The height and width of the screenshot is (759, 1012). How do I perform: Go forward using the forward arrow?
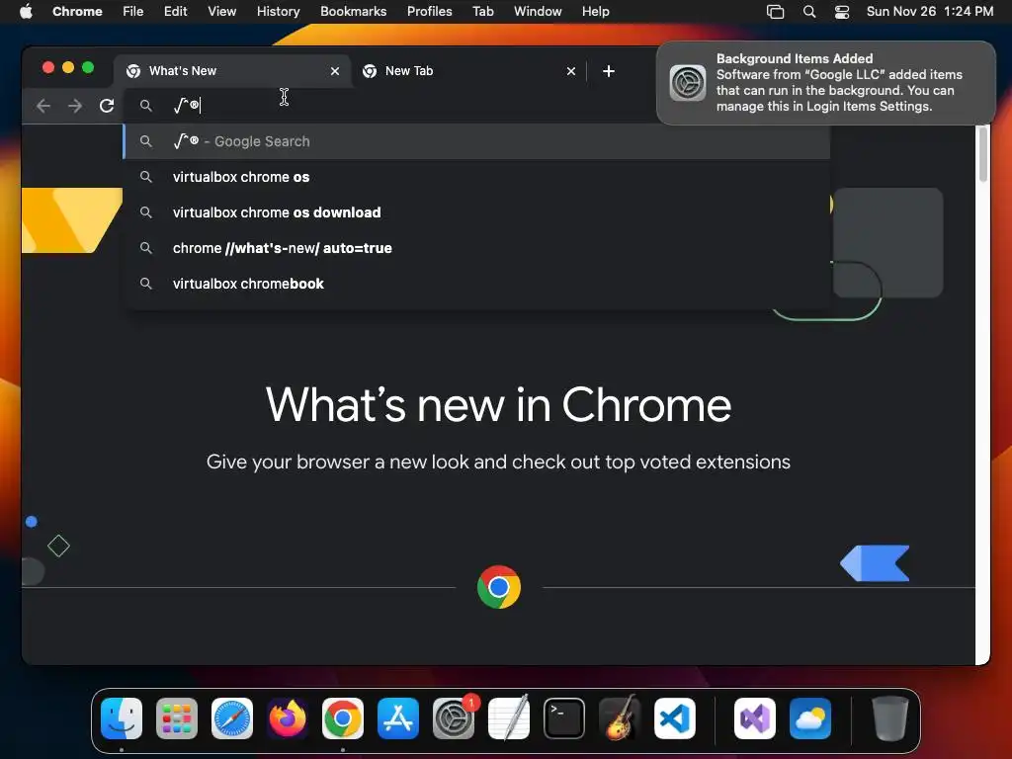click(x=75, y=105)
